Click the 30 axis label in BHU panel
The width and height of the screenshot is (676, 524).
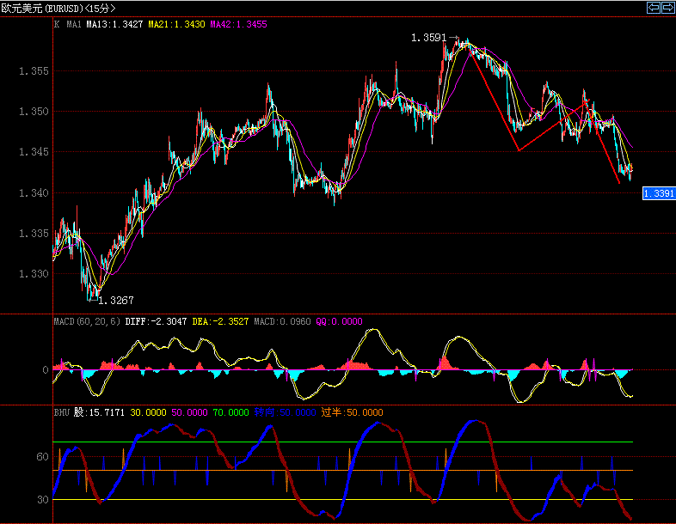pos(43,499)
